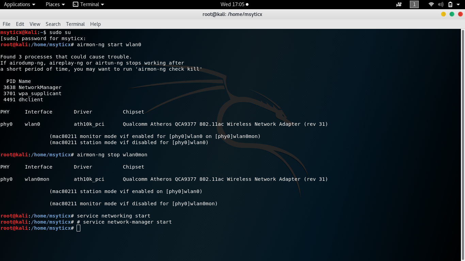Minimize the terminal with the yellow titlebar button

point(443,14)
